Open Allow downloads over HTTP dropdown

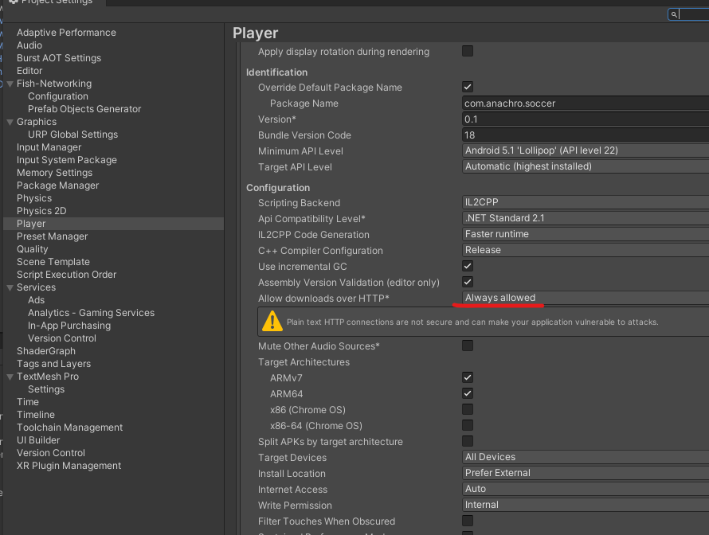point(586,298)
